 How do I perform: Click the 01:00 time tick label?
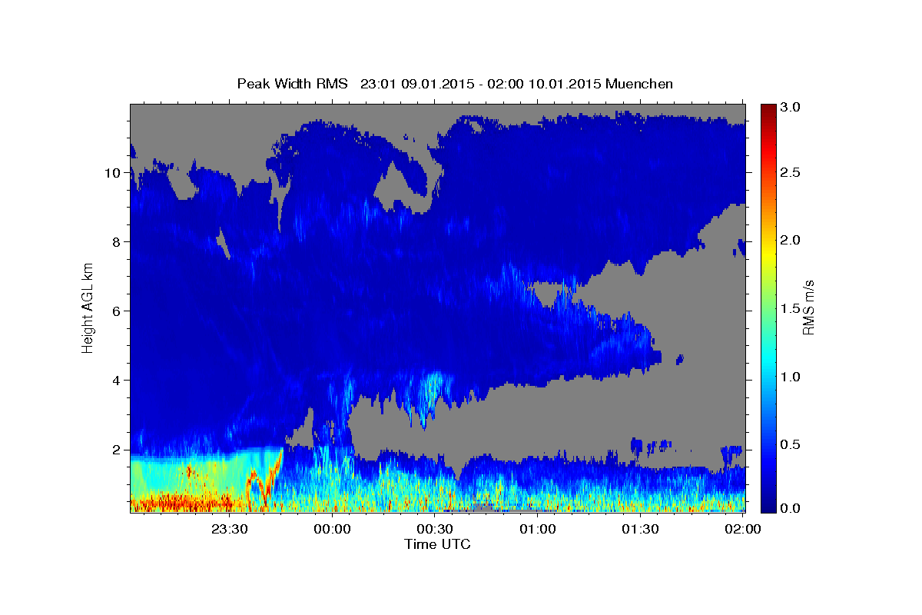[538, 529]
